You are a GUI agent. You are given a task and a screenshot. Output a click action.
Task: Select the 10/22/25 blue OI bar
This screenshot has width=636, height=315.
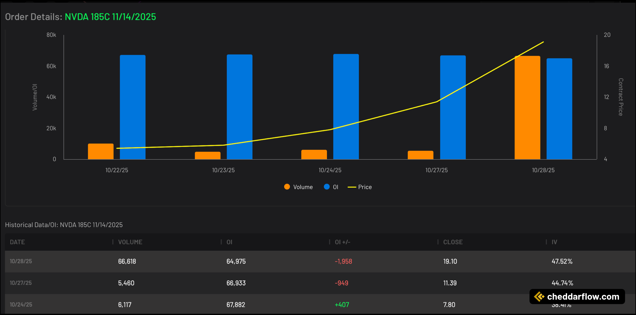coord(132,107)
